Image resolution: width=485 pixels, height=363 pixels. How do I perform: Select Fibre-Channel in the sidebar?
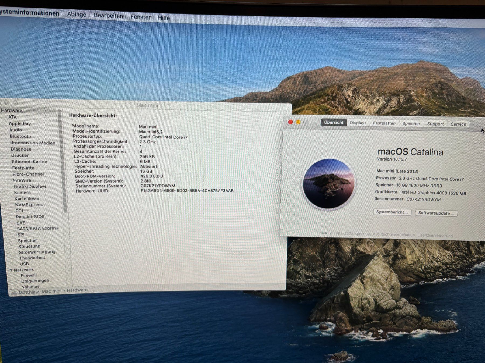click(x=28, y=174)
